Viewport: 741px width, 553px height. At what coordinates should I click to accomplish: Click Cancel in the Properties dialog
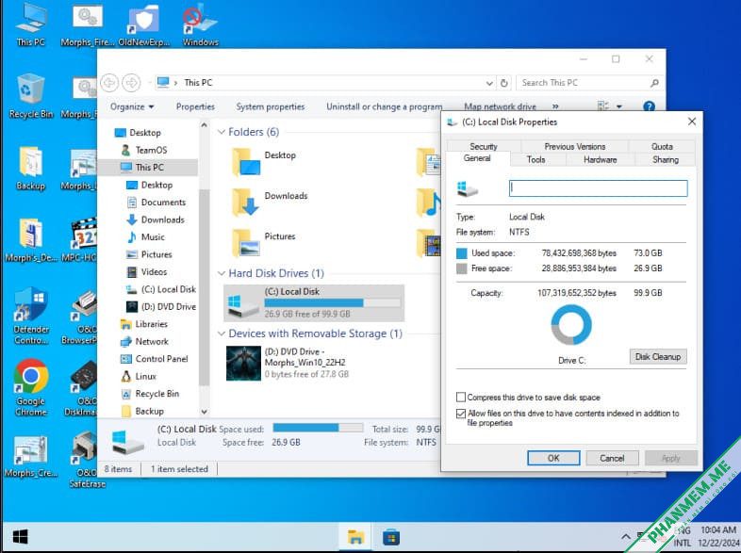pos(612,458)
